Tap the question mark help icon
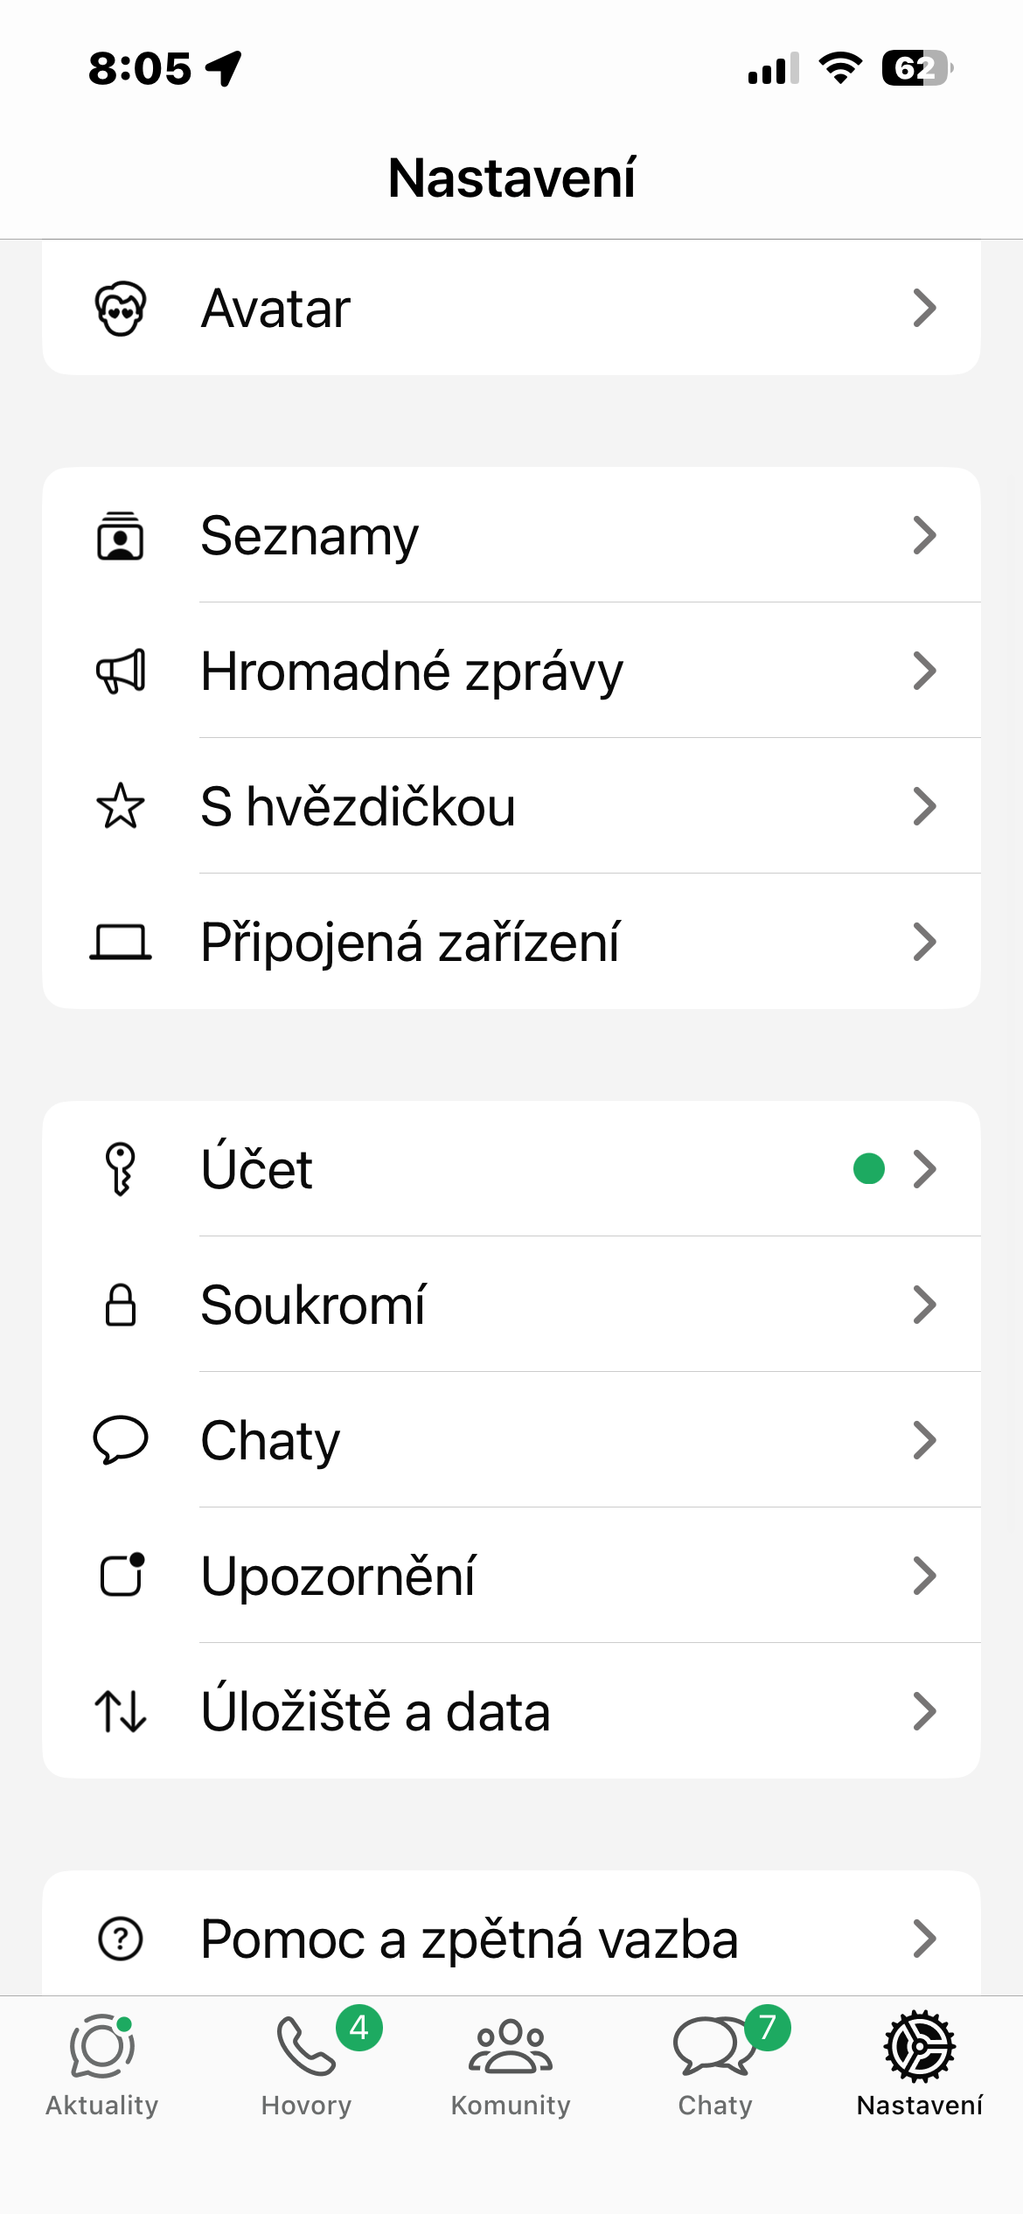 tap(121, 1939)
